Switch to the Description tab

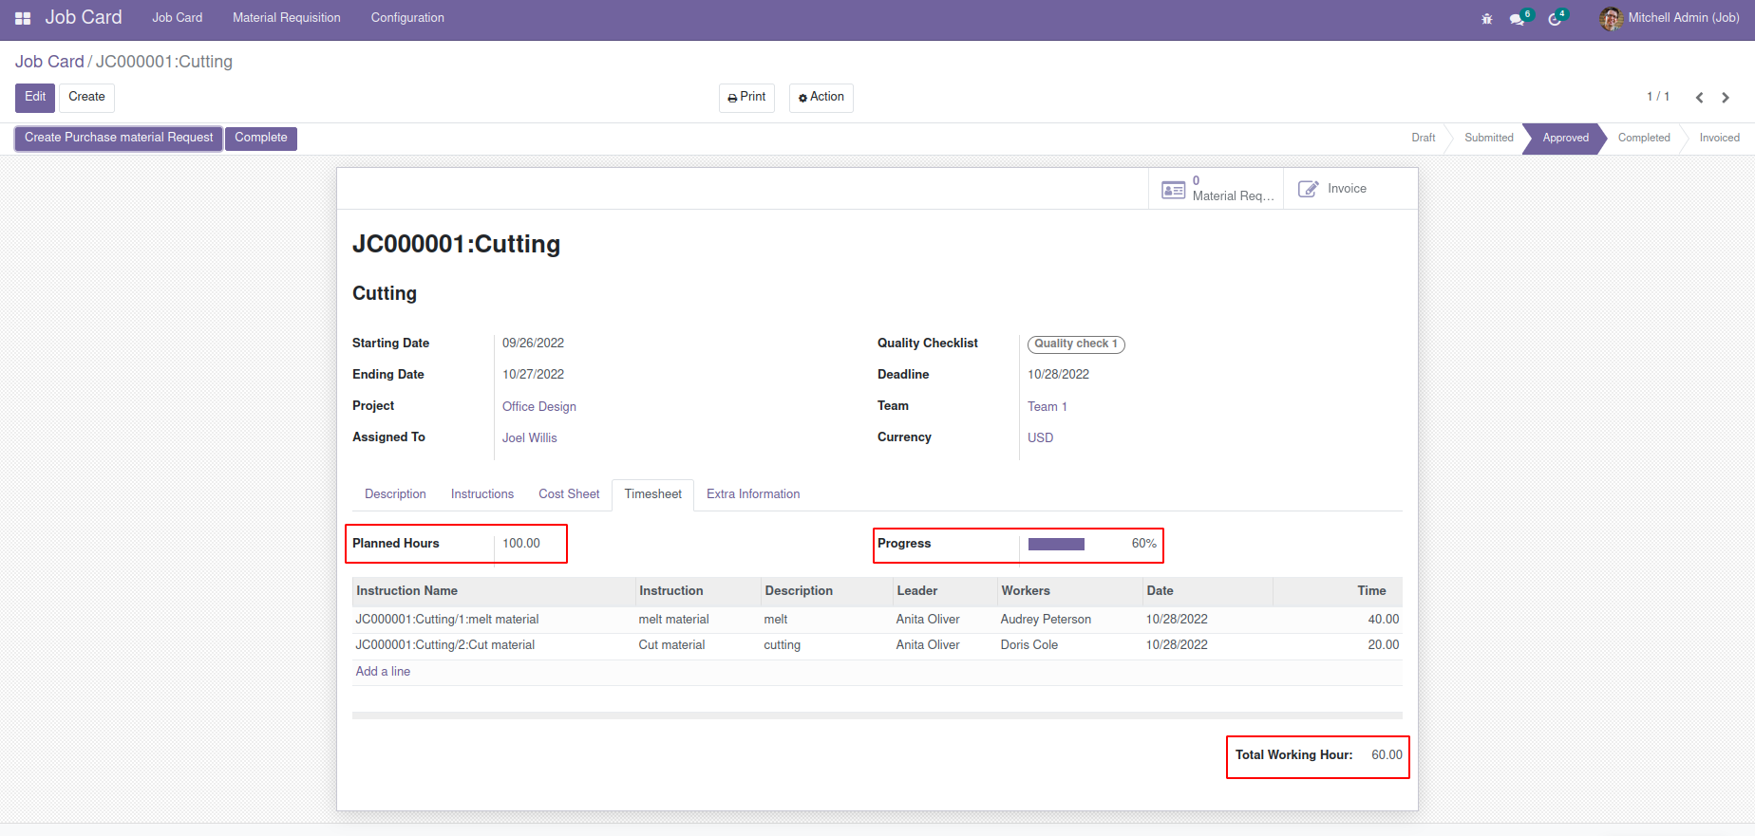(395, 494)
